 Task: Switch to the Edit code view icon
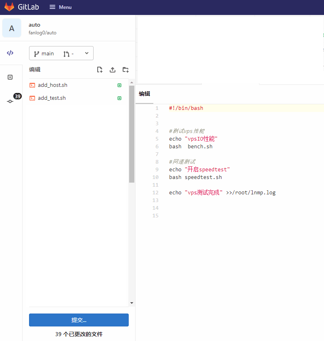point(10,53)
